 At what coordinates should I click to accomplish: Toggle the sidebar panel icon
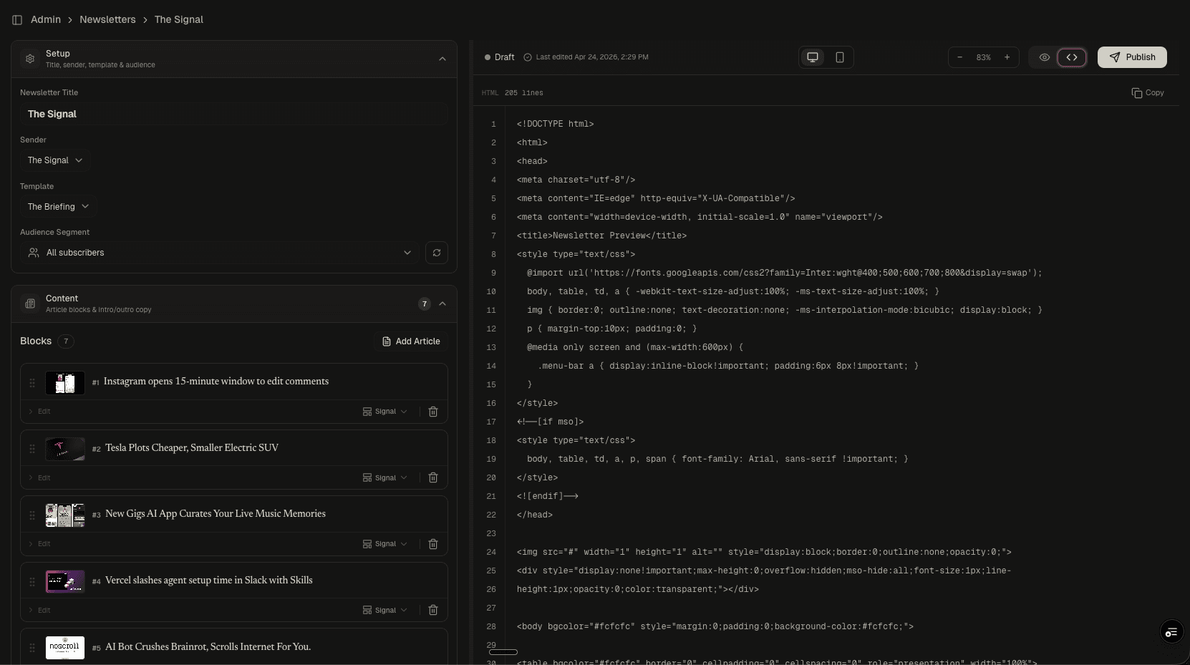(17, 20)
